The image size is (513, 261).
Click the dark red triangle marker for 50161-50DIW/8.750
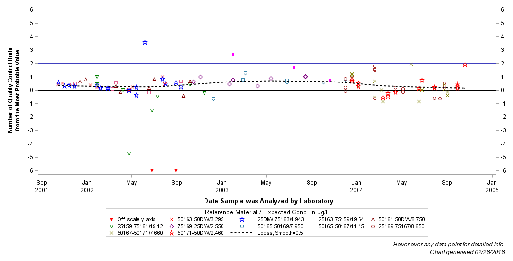[373, 219]
